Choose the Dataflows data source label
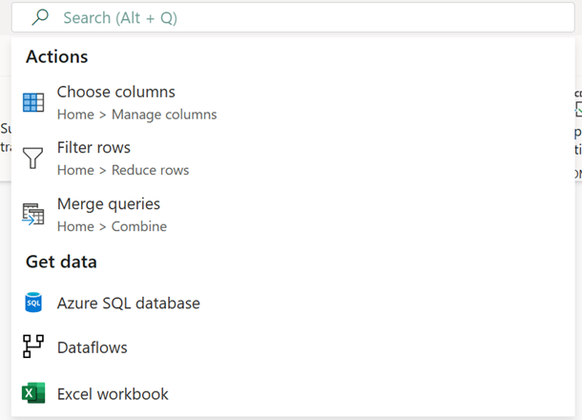Viewport: 582px width, 420px height. click(x=93, y=347)
